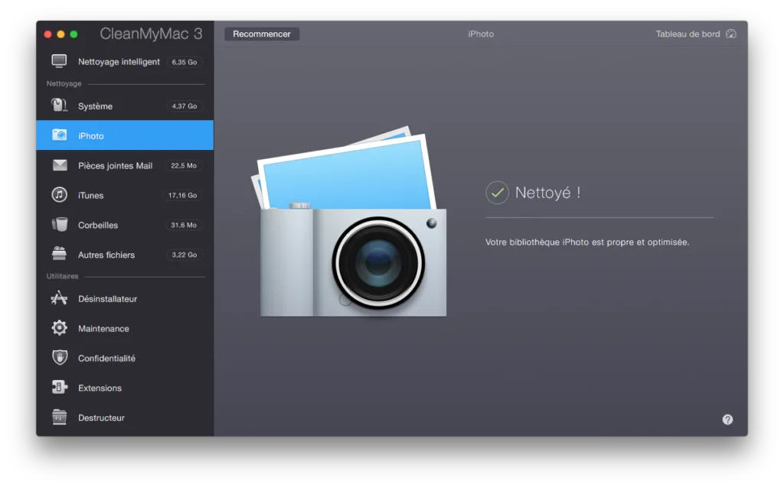Click the Désinstallateur icon
This screenshot has width=784, height=488.
coord(59,298)
